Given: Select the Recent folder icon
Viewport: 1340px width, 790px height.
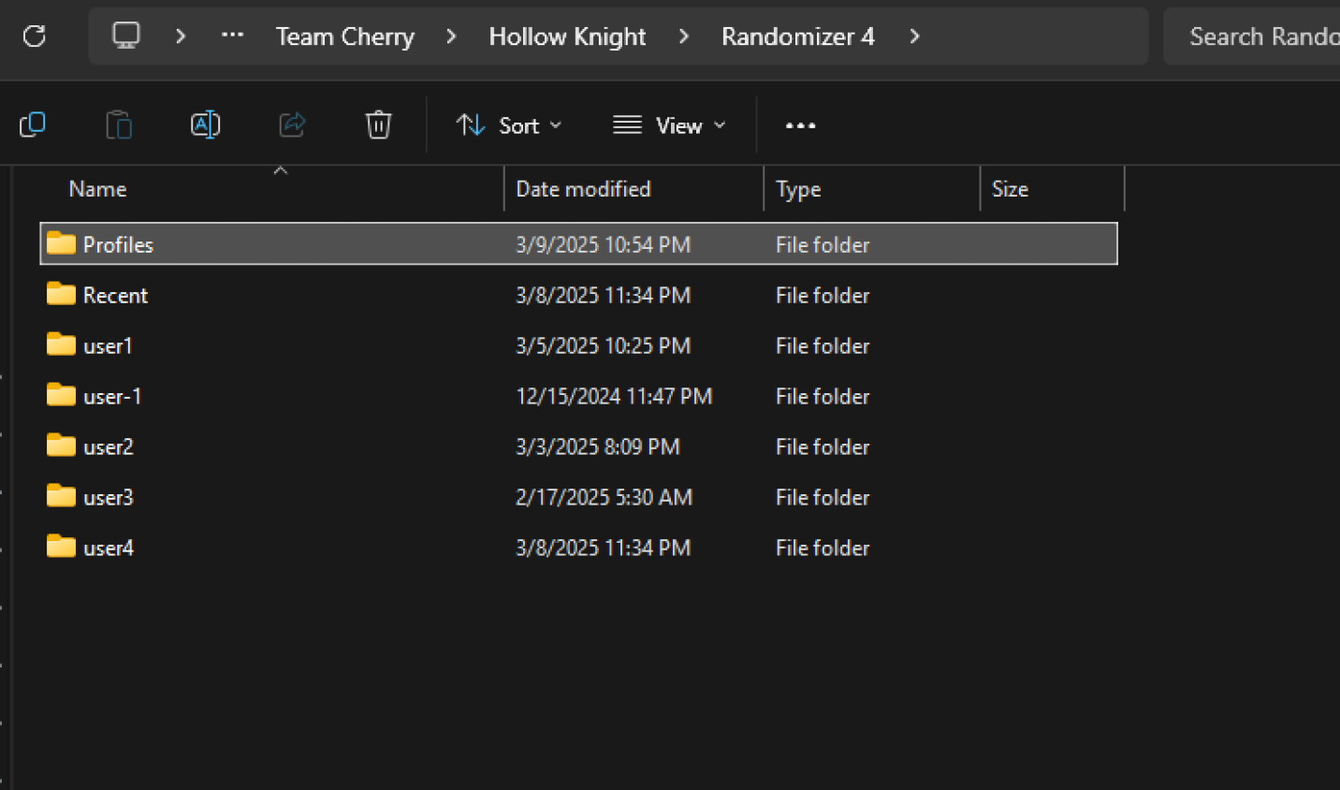Looking at the screenshot, I should pyautogui.click(x=61, y=294).
